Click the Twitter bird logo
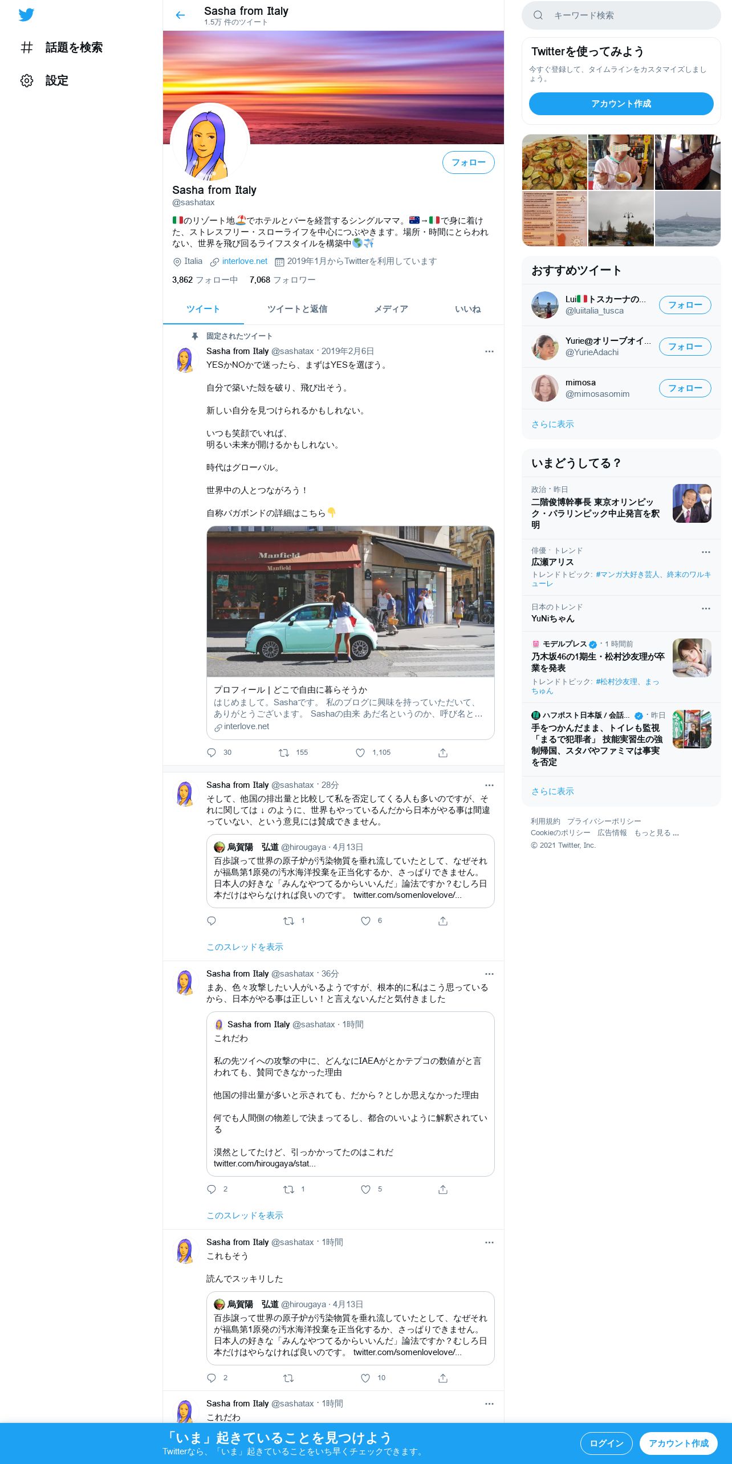The width and height of the screenshot is (732, 1464). (x=26, y=14)
